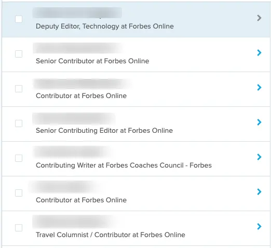Click 'Travel Columnist / Contributor at Forbes Online' text
Image resolution: width=271 pixels, height=248 pixels.
click(111, 235)
